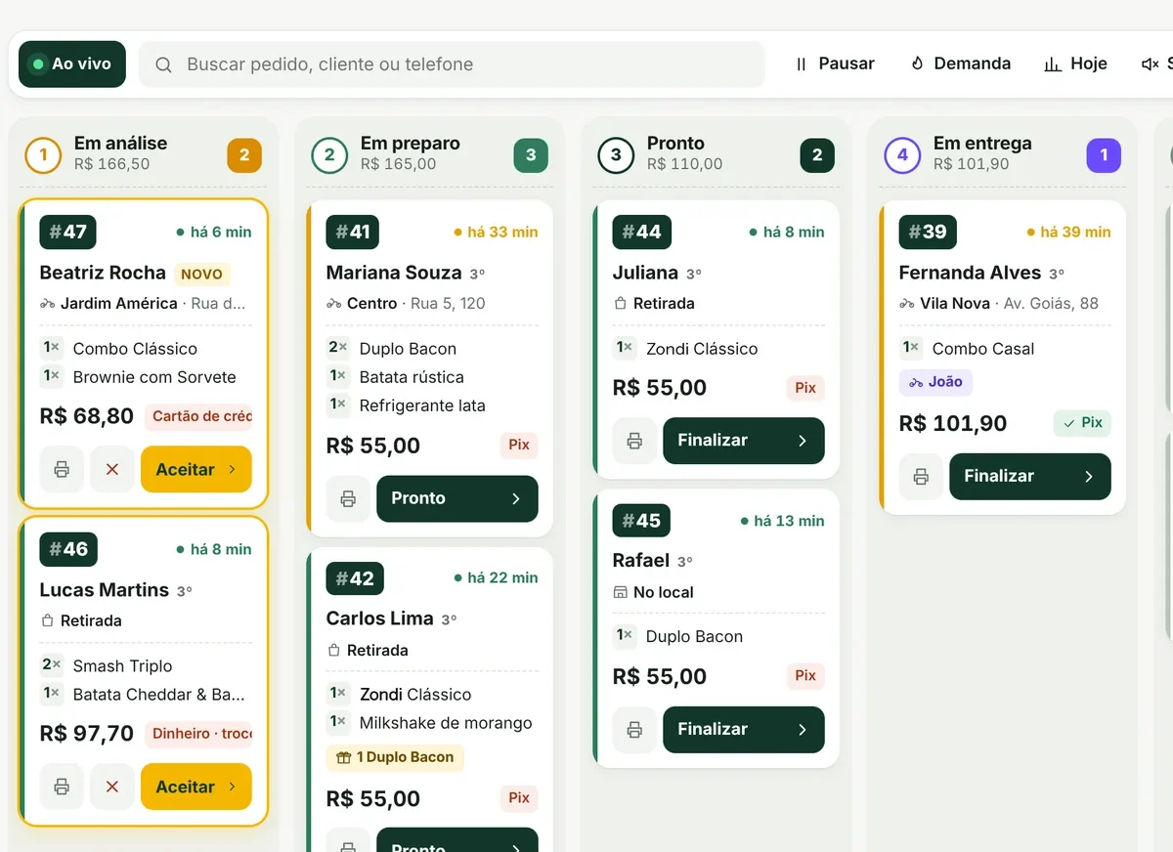
Task: Print order #47 receipt
Action: pyautogui.click(x=62, y=469)
